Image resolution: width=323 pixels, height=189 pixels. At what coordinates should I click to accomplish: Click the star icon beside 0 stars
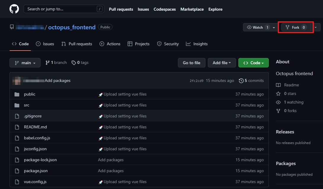(278, 94)
